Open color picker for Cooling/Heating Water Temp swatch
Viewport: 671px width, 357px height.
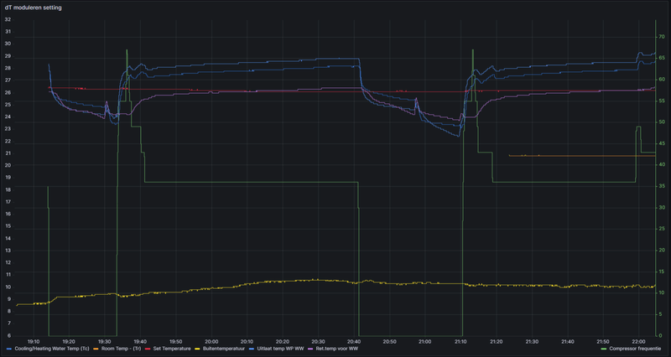tap(9, 349)
